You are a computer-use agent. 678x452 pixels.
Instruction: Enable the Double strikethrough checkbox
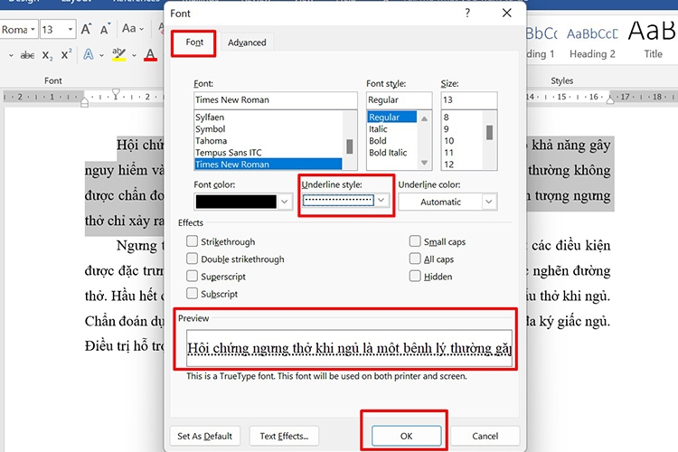pos(192,259)
